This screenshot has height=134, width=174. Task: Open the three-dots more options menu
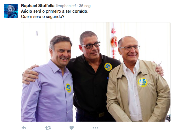pyautogui.click(x=95, y=128)
